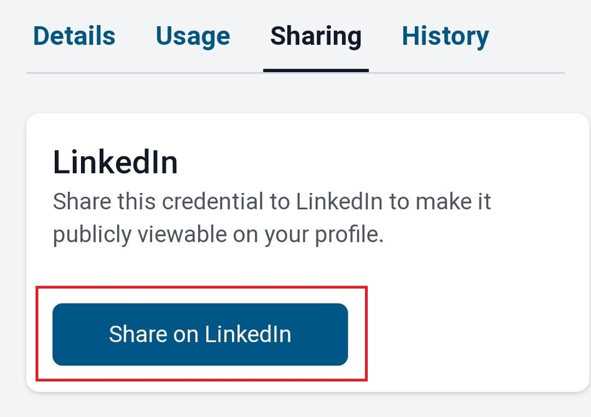This screenshot has height=417, width=591.
Task: Check the credential history
Action: [445, 36]
